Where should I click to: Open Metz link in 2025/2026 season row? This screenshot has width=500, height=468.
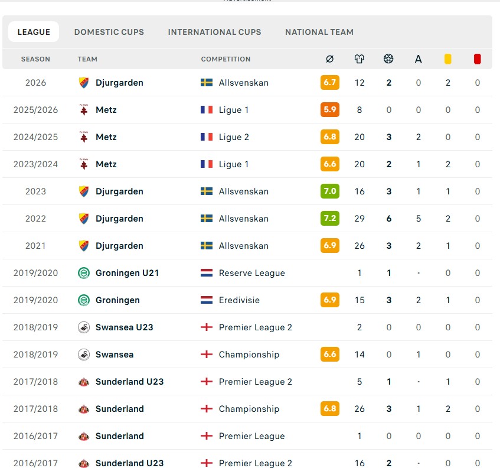(x=106, y=110)
